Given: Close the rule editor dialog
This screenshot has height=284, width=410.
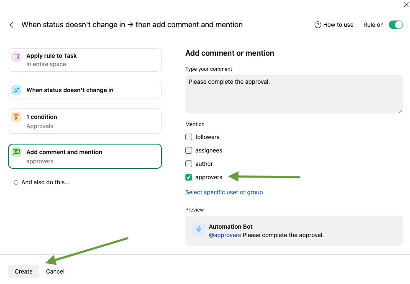Looking at the screenshot, I should pyautogui.click(x=405, y=5).
